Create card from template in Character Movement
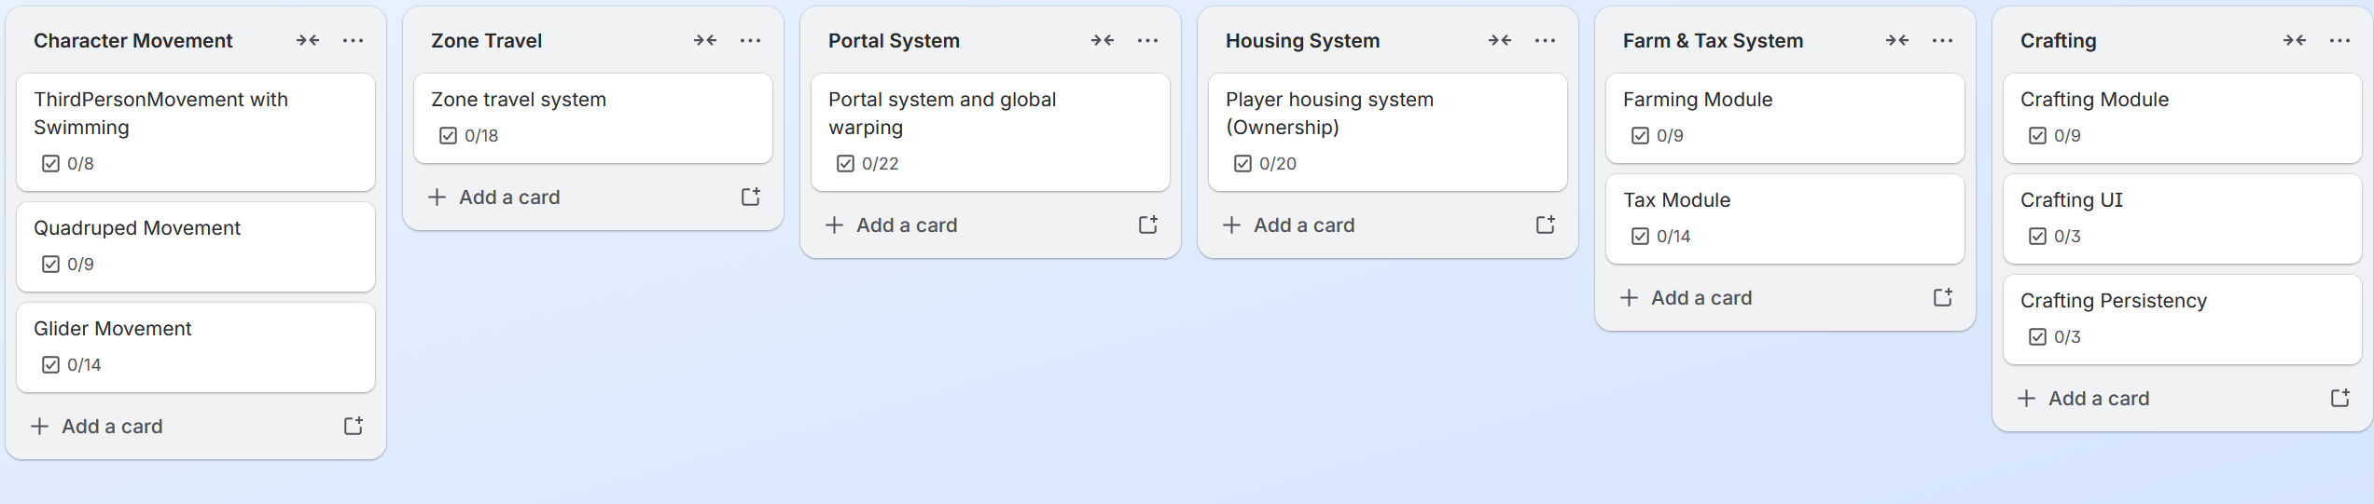The width and height of the screenshot is (2374, 504). click(354, 426)
